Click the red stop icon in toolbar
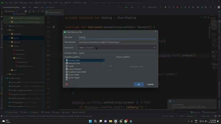Image resolution: width=221 pixels, height=124 pixels. pos(177,7)
